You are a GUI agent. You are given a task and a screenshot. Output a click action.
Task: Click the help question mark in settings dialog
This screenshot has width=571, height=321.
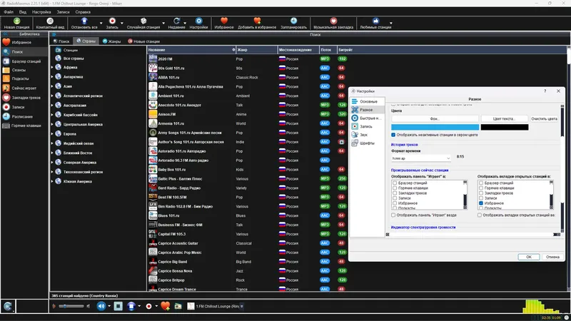(545, 91)
